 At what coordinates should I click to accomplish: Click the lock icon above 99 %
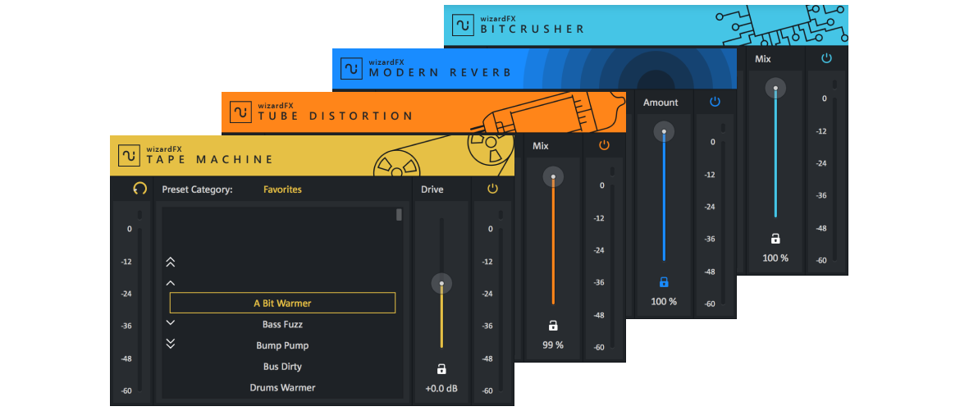pos(553,325)
